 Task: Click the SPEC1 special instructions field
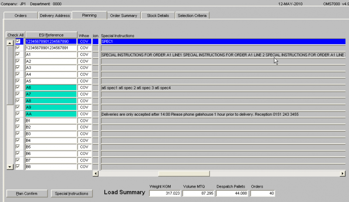pyautogui.click(x=223, y=41)
